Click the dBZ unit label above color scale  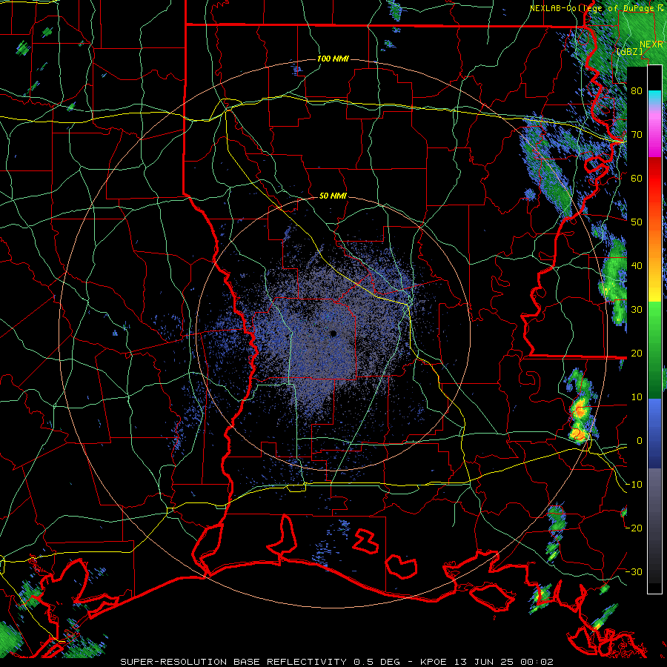tap(629, 51)
